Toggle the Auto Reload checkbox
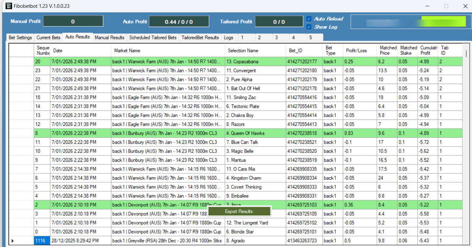 (x=309, y=19)
